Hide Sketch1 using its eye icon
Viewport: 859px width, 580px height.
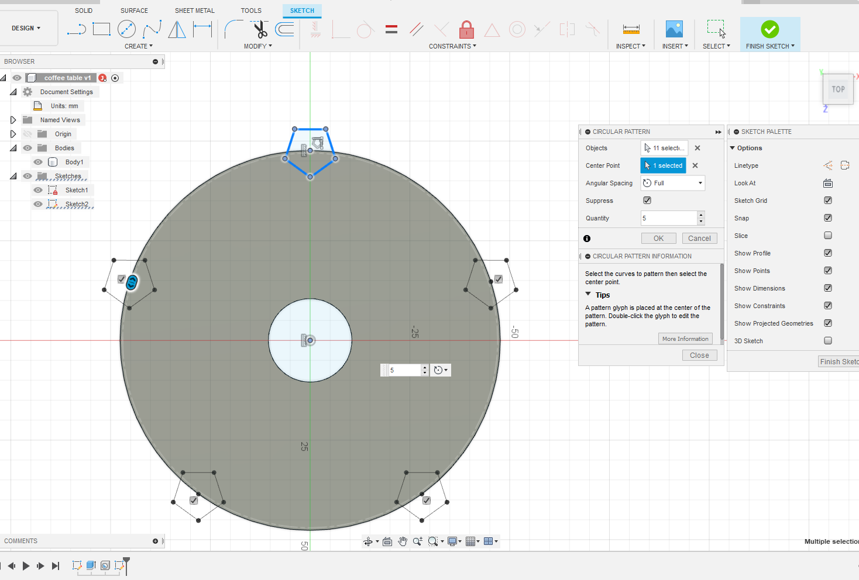pyautogui.click(x=38, y=190)
